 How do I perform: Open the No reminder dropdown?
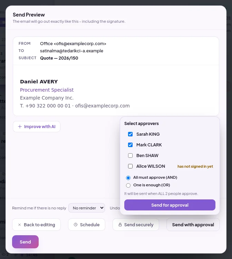pos(87,208)
